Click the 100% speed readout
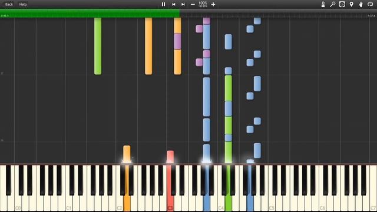This screenshot has width=377, height=212. point(203,4)
